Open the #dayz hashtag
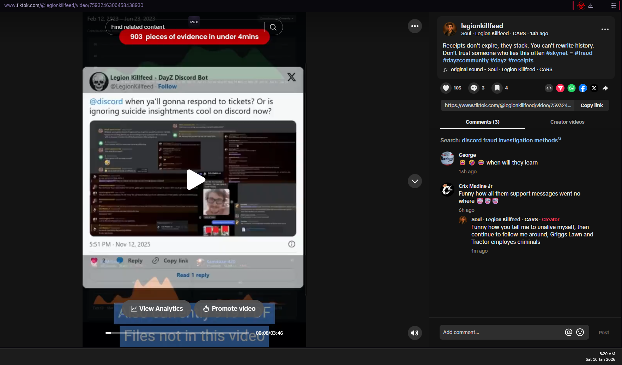Viewport: 622px width, 365px height. pos(499,60)
